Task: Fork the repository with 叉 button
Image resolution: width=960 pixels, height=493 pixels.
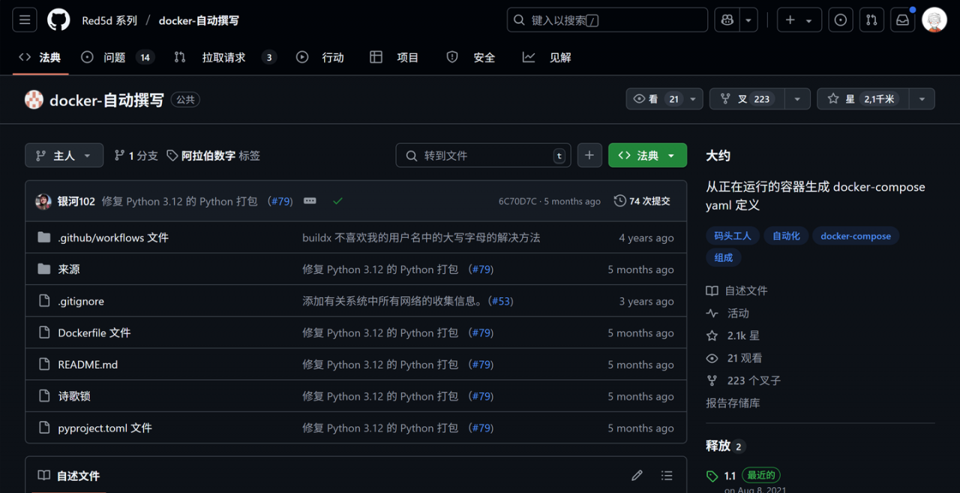Action: [x=747, y=99]
